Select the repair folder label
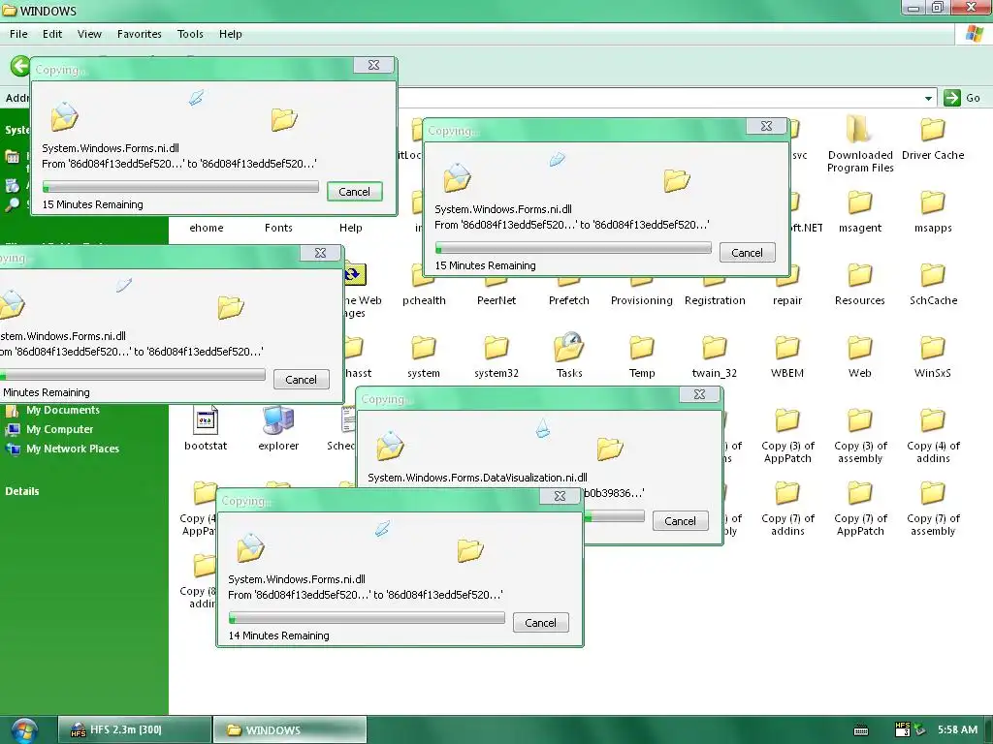 [x=787, y=300]
